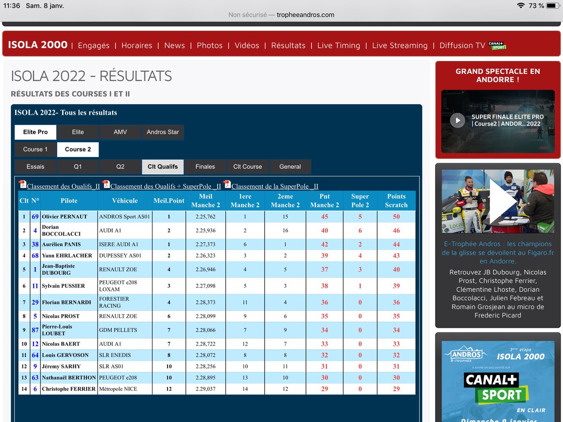Click vehicle cell ANDROS Sport AS01
Image resolution: width=563 pixels, height=422 pixels.
[124, 217]
